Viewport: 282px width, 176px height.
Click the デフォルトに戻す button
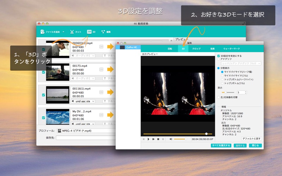click(251, 139)
